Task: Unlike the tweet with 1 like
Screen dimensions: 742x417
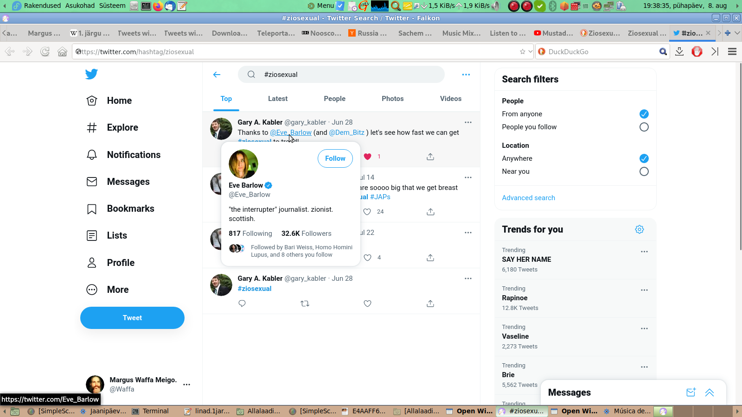Action: (367, 157)
